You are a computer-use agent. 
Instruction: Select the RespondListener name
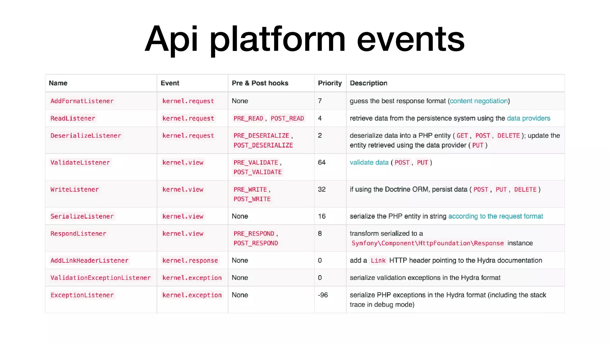[x=78, y=233]
